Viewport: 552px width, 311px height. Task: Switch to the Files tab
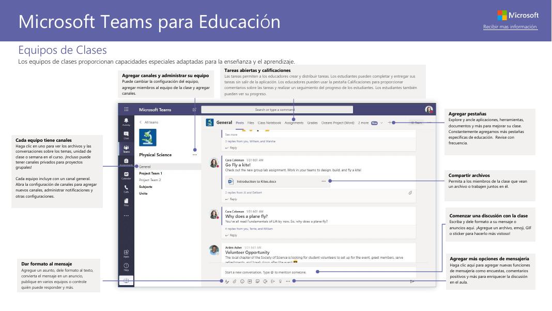[x=251, y=123]
